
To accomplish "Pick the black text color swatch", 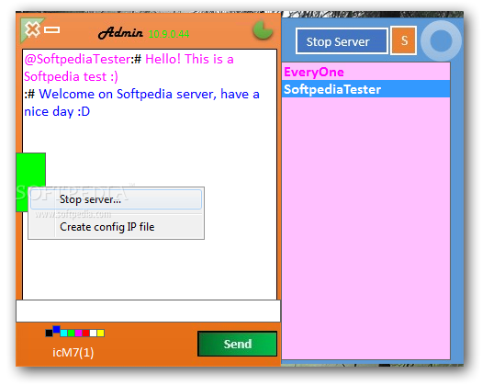I will coord(49,333).
